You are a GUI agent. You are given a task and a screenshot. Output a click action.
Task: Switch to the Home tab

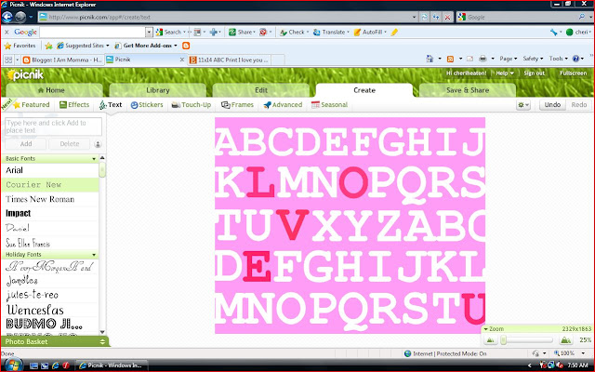pyautogui.click(x=54, y=90)
